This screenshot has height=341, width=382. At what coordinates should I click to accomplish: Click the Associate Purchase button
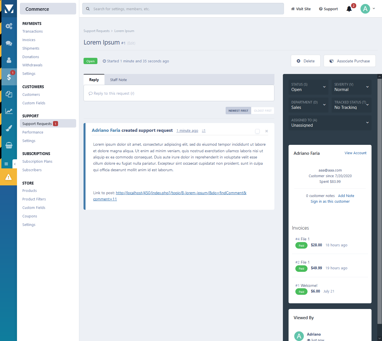click(349, 61)
